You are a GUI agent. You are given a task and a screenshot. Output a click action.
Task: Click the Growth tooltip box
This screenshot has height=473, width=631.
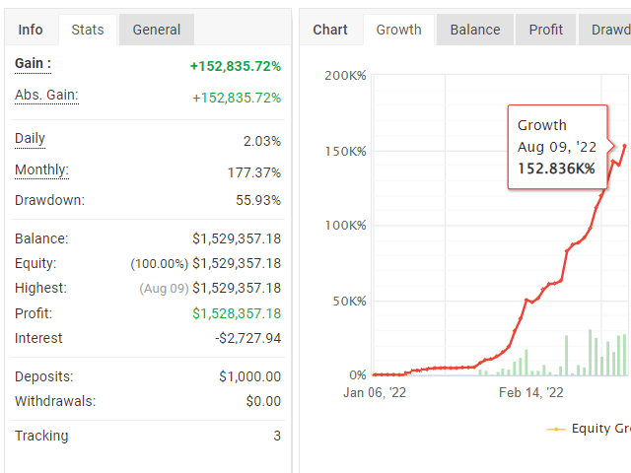point(557,146)
